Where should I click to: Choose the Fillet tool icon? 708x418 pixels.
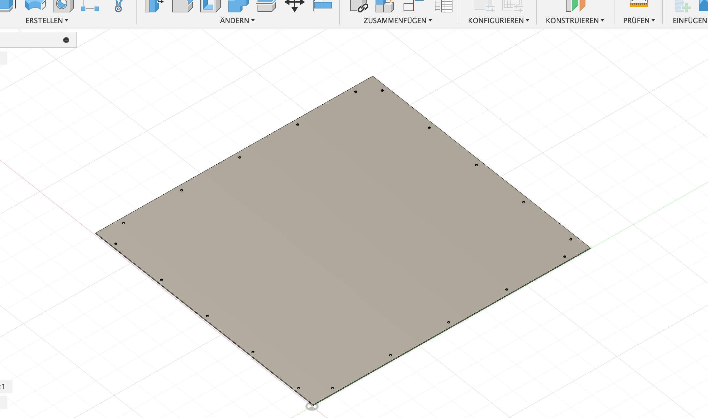pos(182,6)
